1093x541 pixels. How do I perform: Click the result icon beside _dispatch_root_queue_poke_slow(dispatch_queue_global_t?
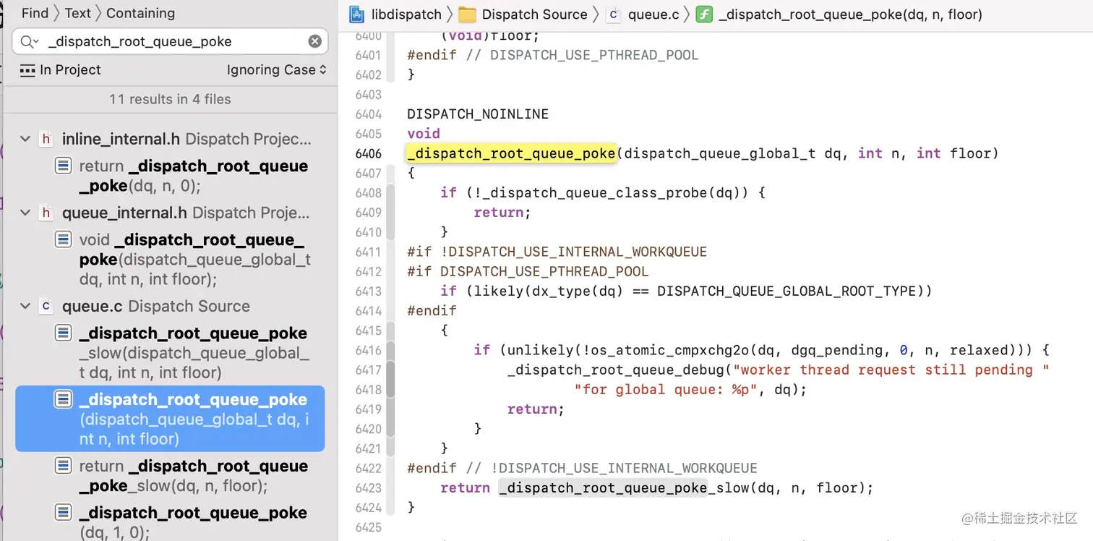64,333
